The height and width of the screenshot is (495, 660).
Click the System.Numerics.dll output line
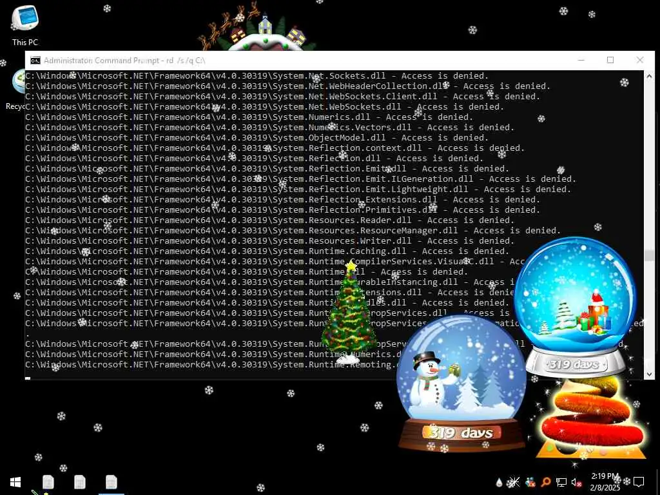(249, 117)
